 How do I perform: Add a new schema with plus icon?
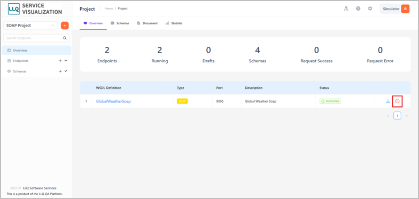point(60,71)
